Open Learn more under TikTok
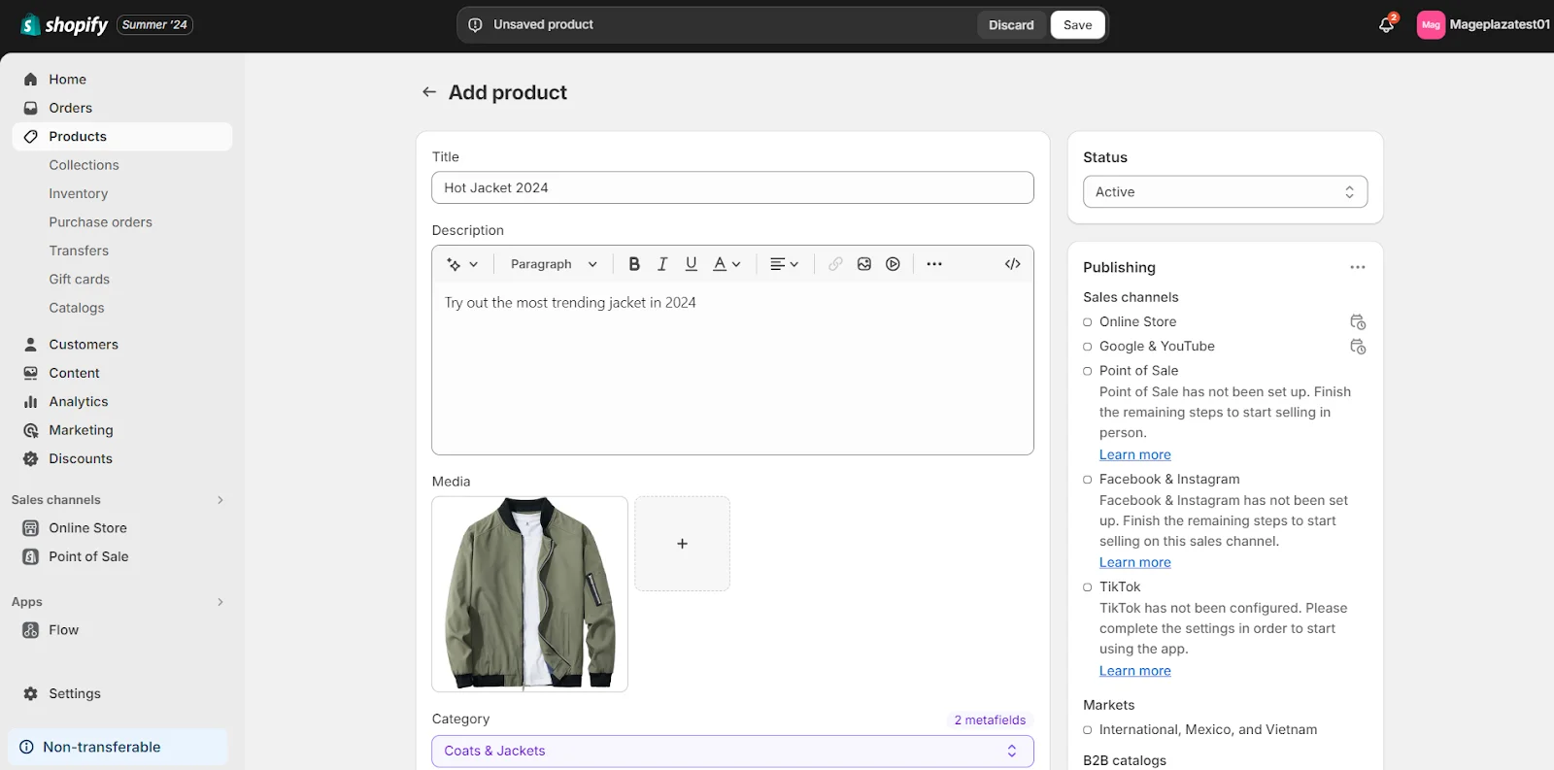Image resolution: width=1554 pixels, height=770 pixels. pos(1135,671)
